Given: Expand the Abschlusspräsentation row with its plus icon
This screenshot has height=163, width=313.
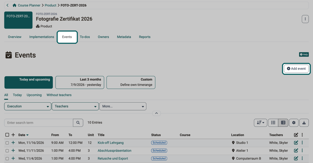Looking at the screenshot, I should (x=13, y=150).
